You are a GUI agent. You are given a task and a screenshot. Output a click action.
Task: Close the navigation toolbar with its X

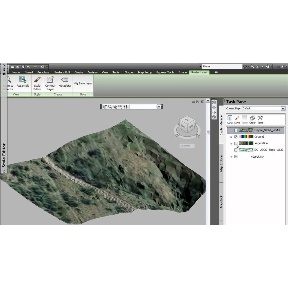[x=162, y=105]
